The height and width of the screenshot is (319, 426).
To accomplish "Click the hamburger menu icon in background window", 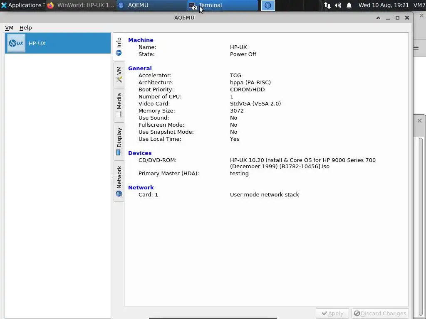I will [416, 48].
